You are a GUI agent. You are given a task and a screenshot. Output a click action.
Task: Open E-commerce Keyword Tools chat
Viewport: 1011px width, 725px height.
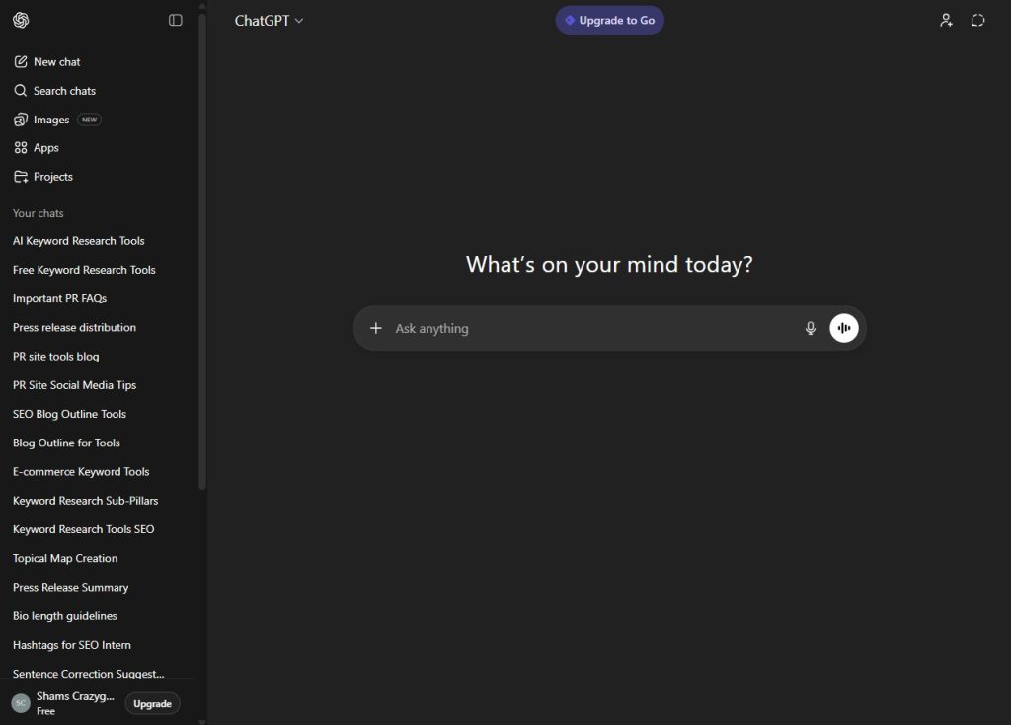(x=98, y=471)
